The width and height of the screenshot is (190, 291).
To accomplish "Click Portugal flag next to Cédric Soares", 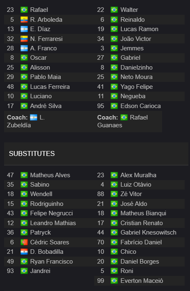I will (24, 242).
